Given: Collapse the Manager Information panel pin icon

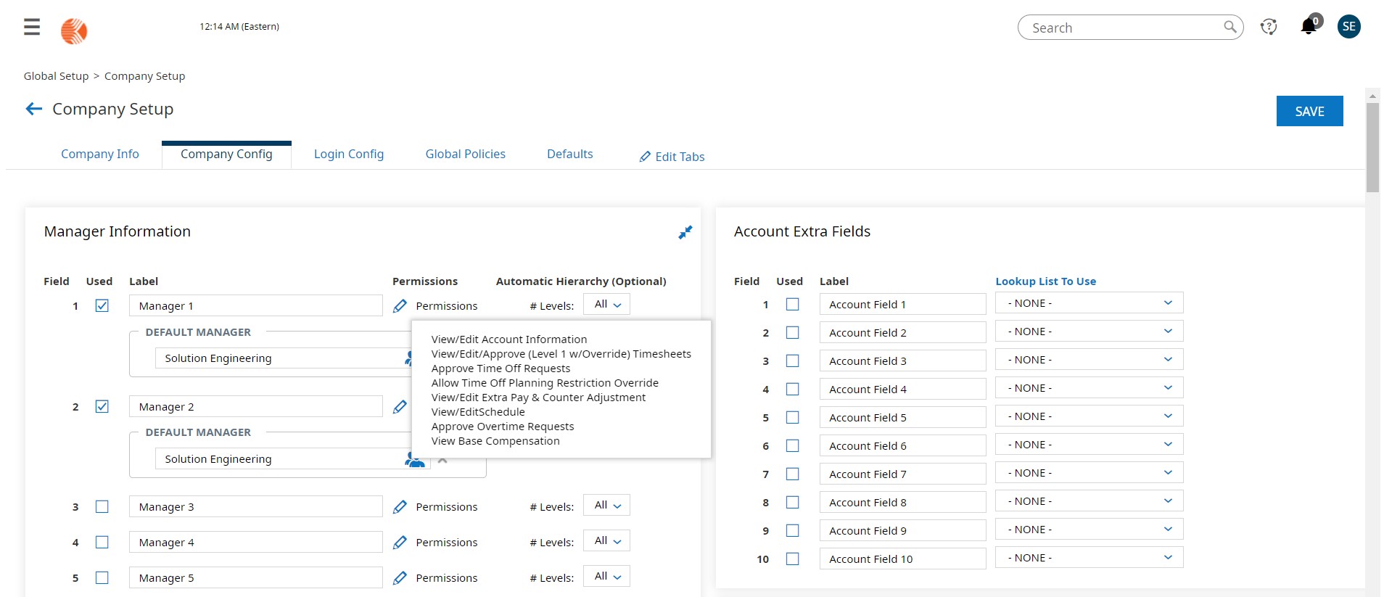Looking at the screenshot, I should coord(685,232).
